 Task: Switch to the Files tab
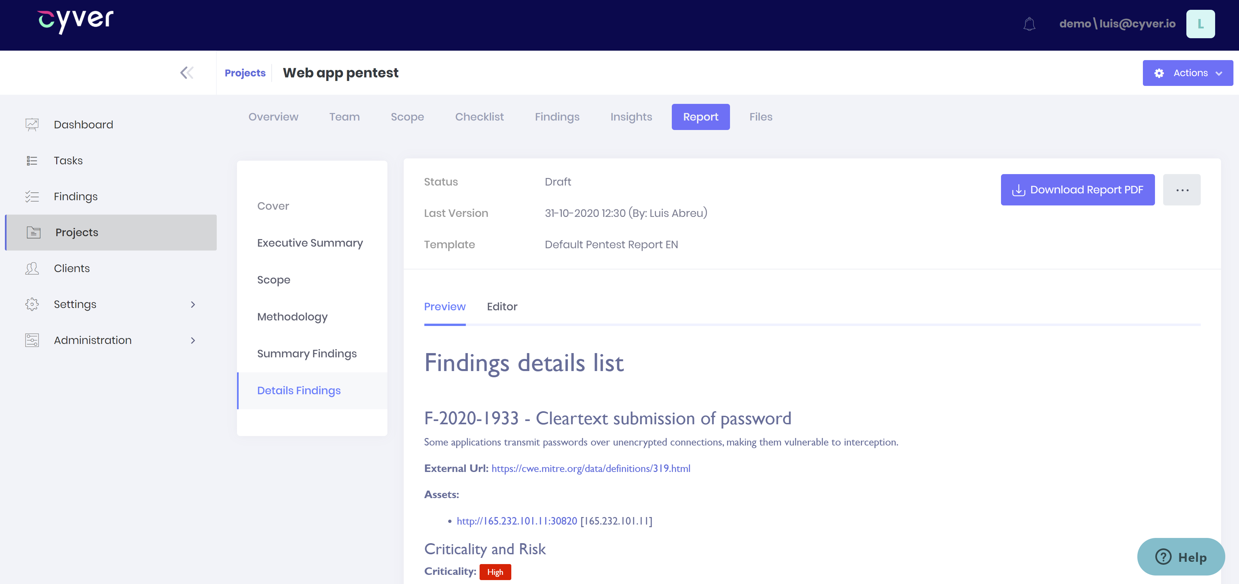tap(760, 116)
